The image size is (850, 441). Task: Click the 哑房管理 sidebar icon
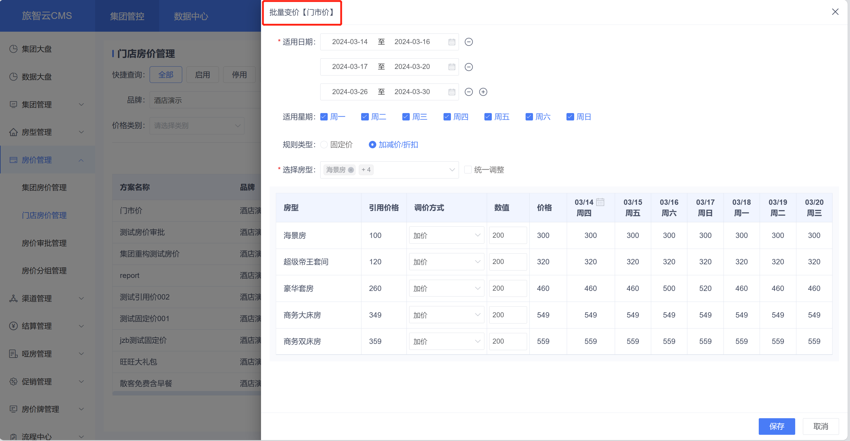point(13,354)
